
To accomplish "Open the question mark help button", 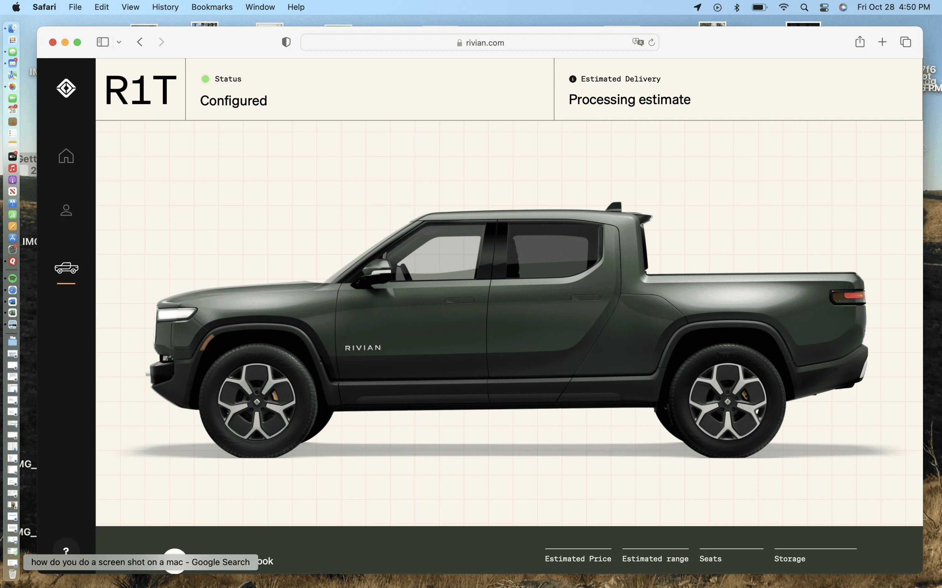I will pos(66,551).
